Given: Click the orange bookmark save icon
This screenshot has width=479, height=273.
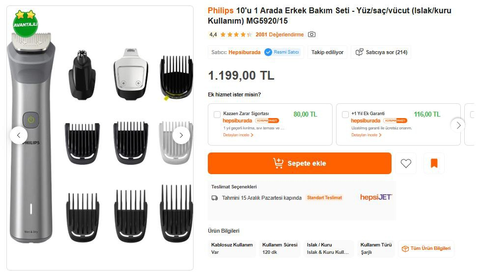Looking at the screenshot, I should tap(434, 163).
